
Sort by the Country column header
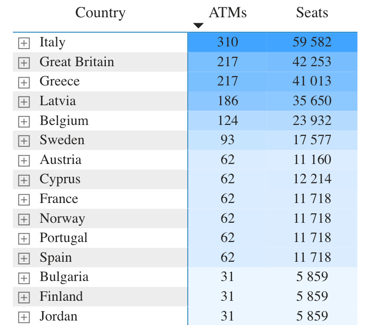point(100,12)
